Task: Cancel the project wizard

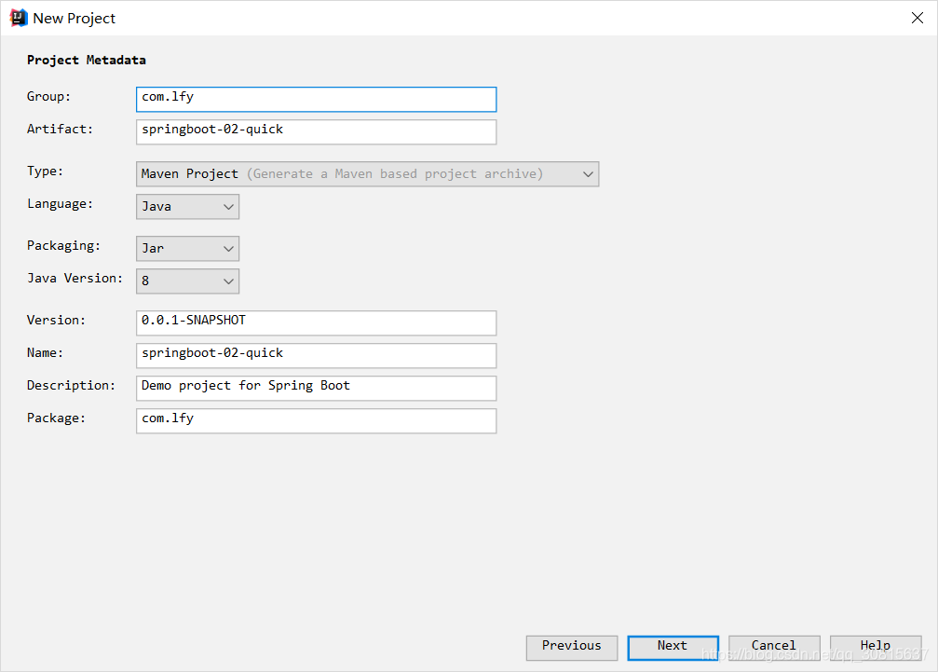Action: tap(774, 648)
